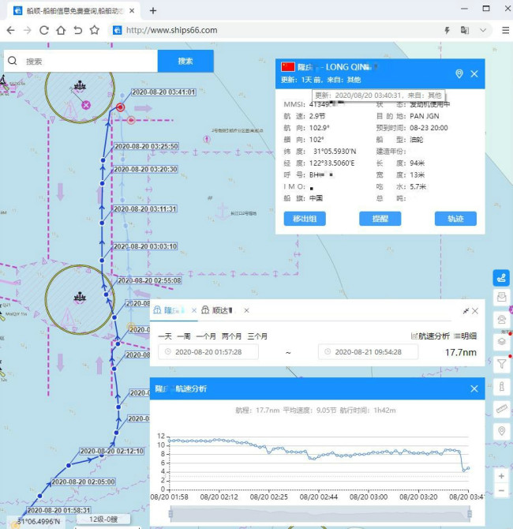513x529 pixels.
Task: Click track label 2020-08-20 03:03:10
Action: [145, 246]
